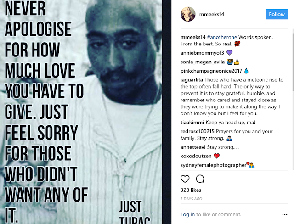The height and width of the screenshot is (224, 294).
Task: Open jaguarlita commenter profile
Action: [192, 80]
